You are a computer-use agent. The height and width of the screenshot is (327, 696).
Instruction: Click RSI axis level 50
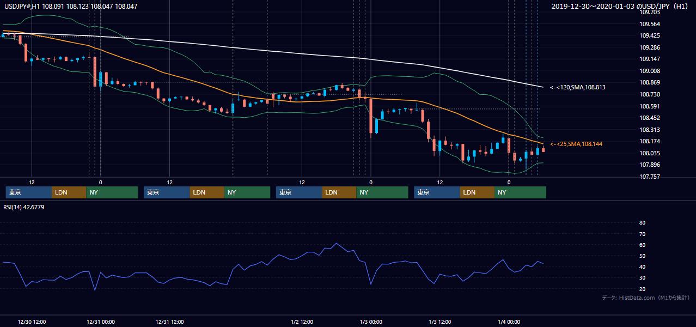click(x=642, y=256)
